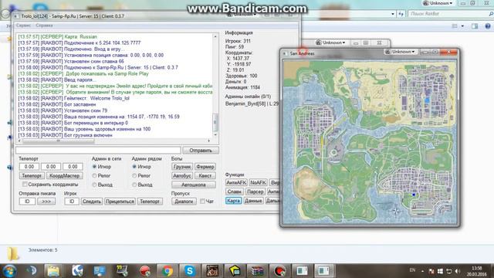
Task: Open the Справка menu
Action: tap(44, 25)
